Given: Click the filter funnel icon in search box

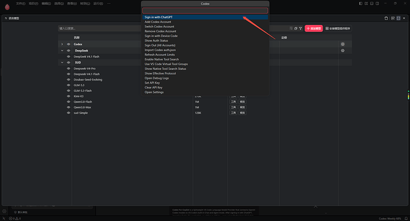Looking at the screenshot, I should tap(301, 28).
